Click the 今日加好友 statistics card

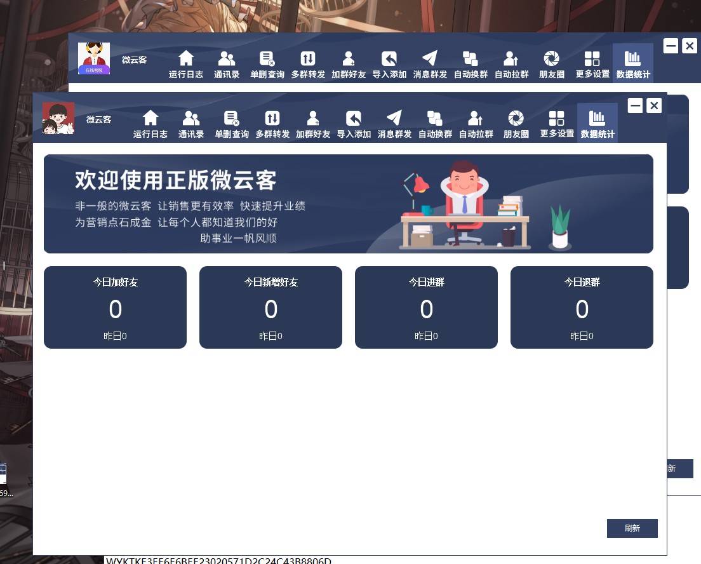click(115, 307)
